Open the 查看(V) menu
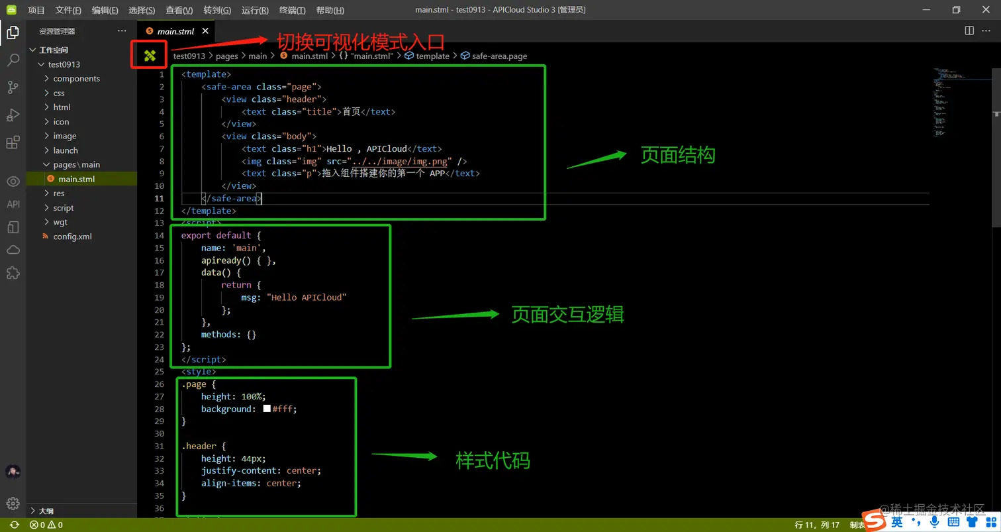 (179, 10)
